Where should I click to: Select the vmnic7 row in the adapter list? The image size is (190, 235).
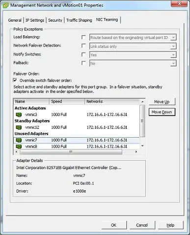[77, 140]
